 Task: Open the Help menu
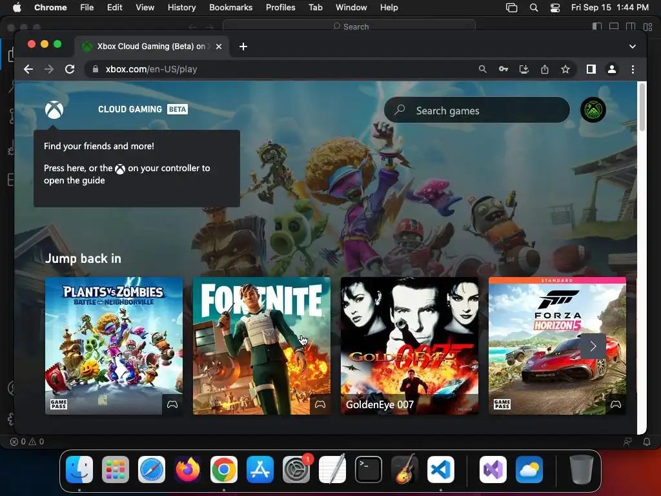coord(389,8)
